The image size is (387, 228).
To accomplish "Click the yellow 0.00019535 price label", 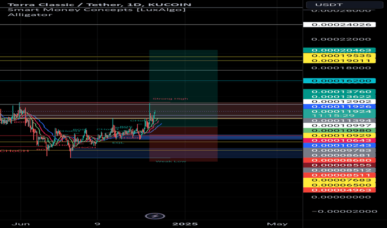I will pos(339,56).
